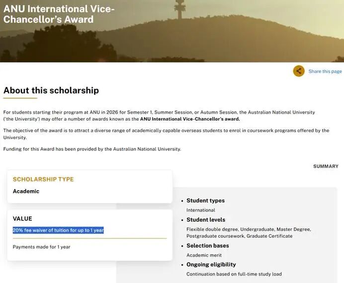This screenshot has width=344, height=283.
Task: Click the 'Selection bases' list item
Action: coord(208,246)
